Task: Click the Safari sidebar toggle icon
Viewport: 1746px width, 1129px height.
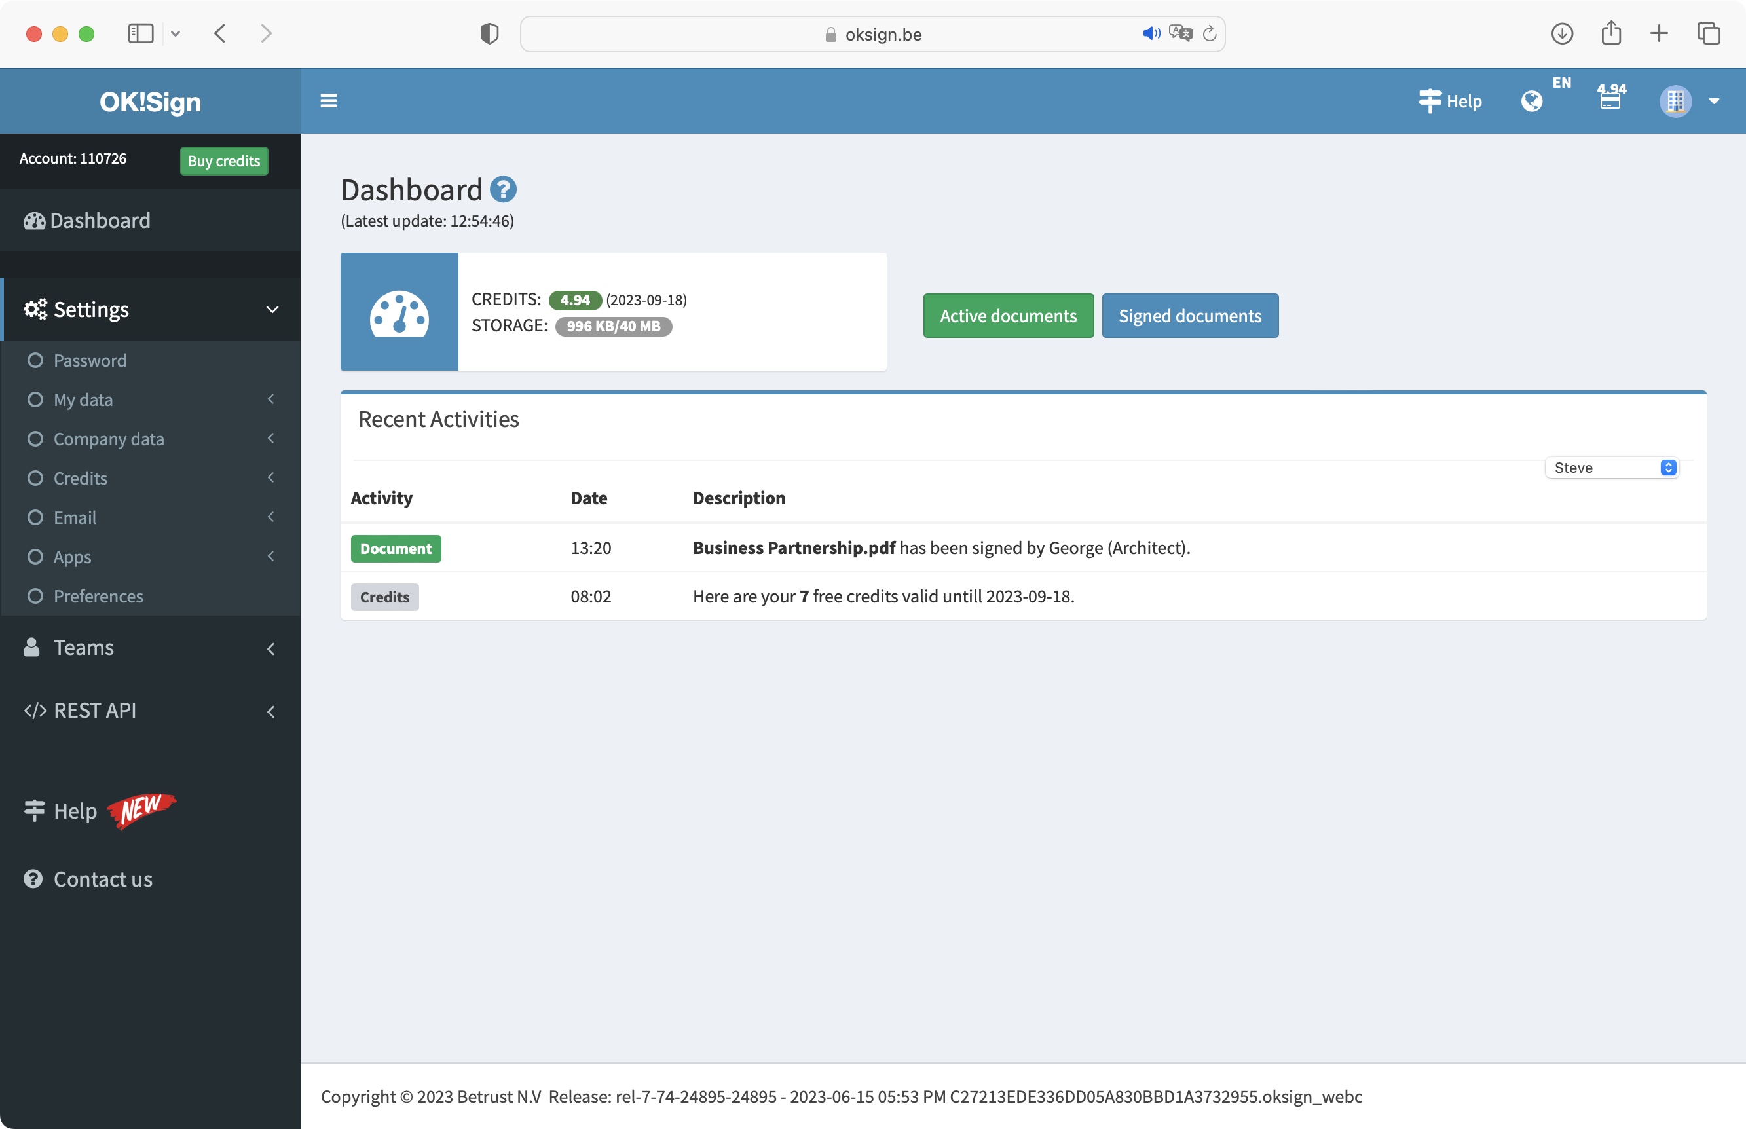Action: tap(141, 33)
